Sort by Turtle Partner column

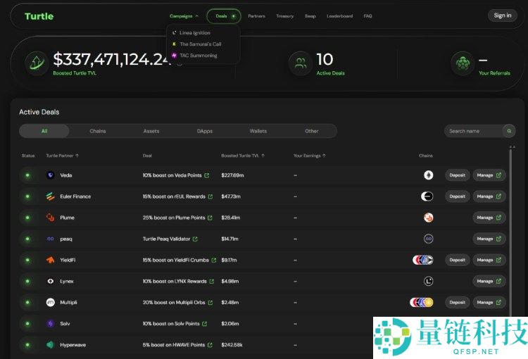[62, 156]
